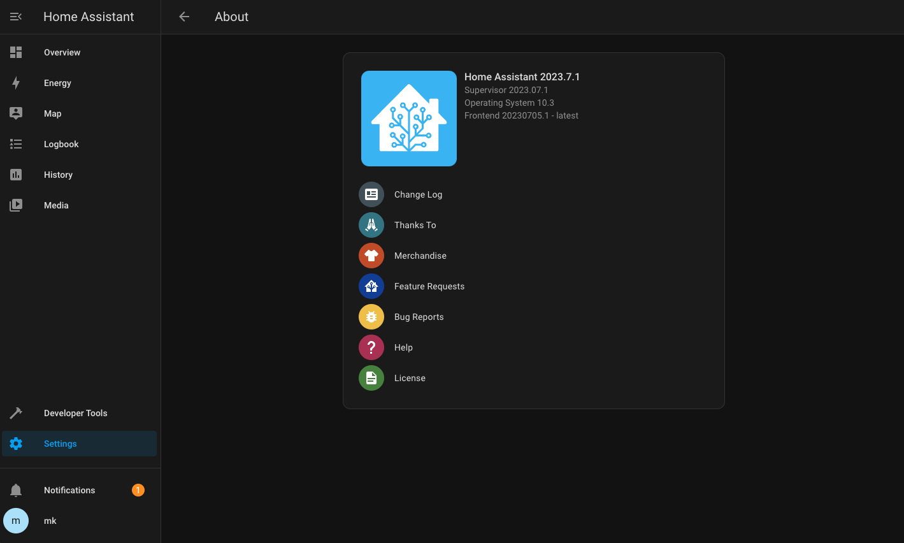The width and height of the screenshot is (904, 543).
Task: Navigate to Map
Action: [80, 113]
